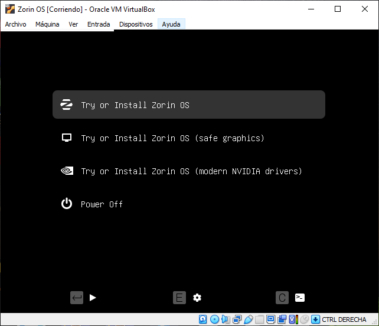Open the Ver menu
Image resolution: width=379 pixels, height=326 pixels.
pos(73,24)
